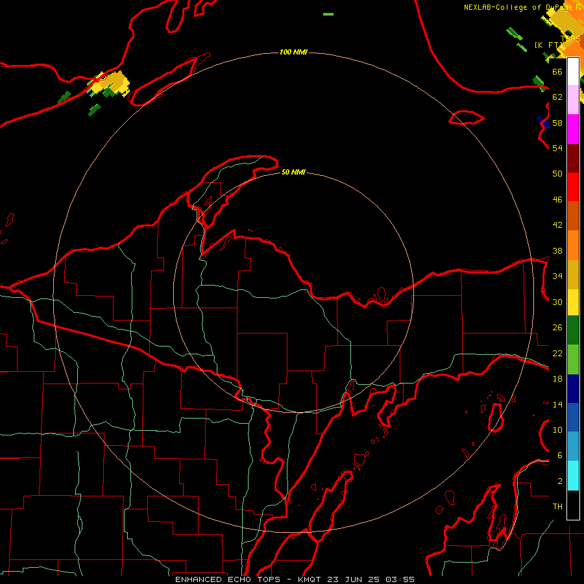
Task: Click the navy blue legend swatch
Action: point(573,389)
